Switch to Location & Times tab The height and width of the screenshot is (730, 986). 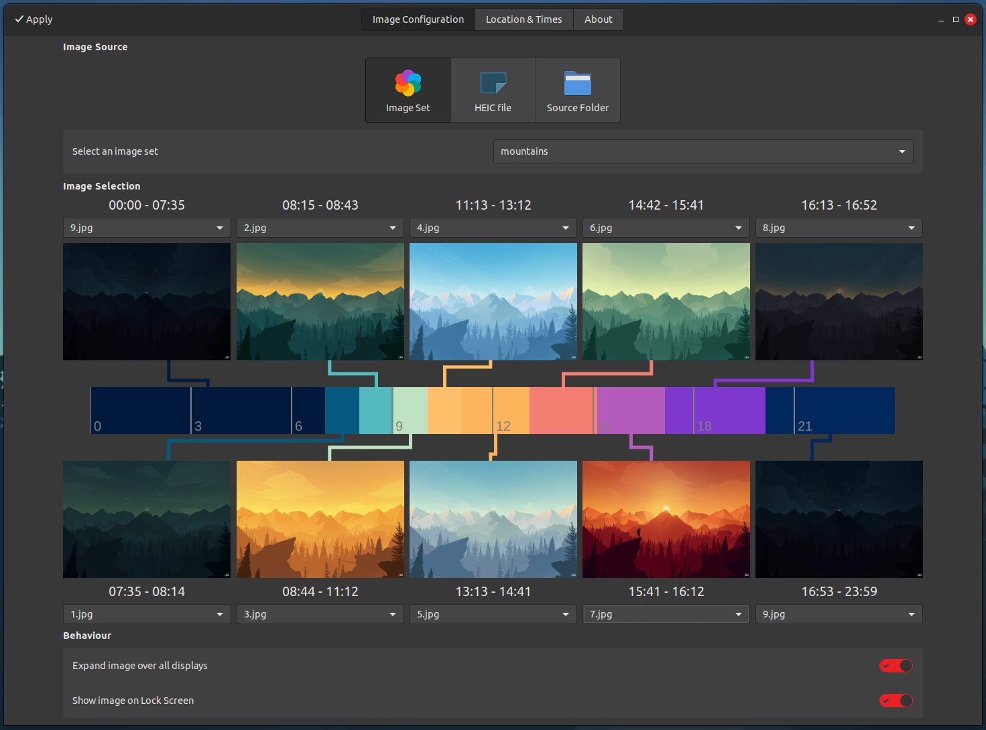523,19
